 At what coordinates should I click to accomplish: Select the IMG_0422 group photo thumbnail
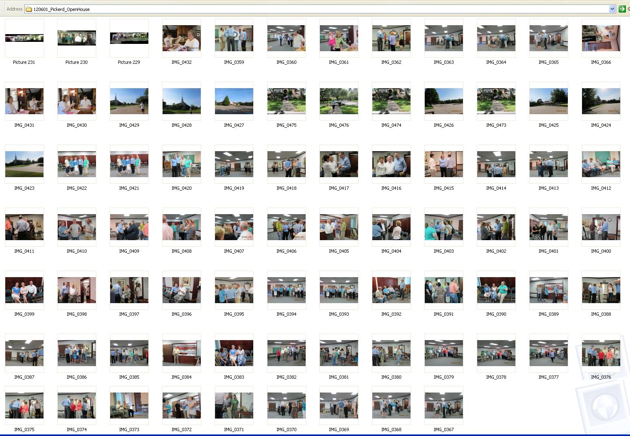point(77,164)
